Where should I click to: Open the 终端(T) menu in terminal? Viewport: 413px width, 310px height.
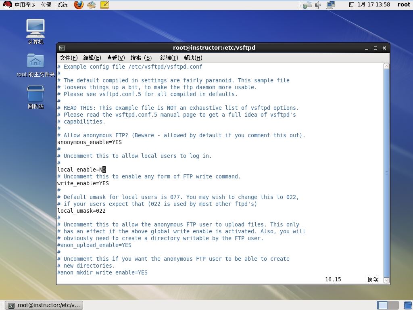pyautogui.click(x=169, y=58)
